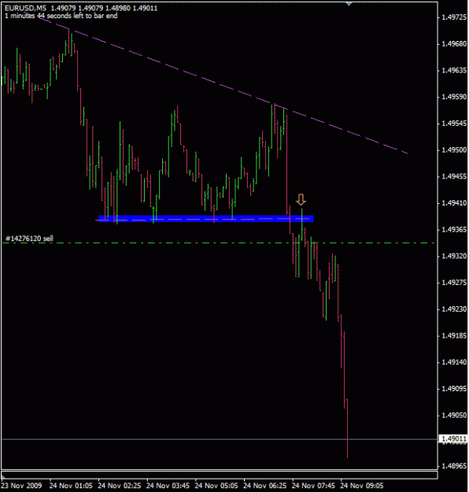Click price scale label 1.49455
Image resolution: width=469 pixels, height=492 pixels.
click(x=454, y=176)
